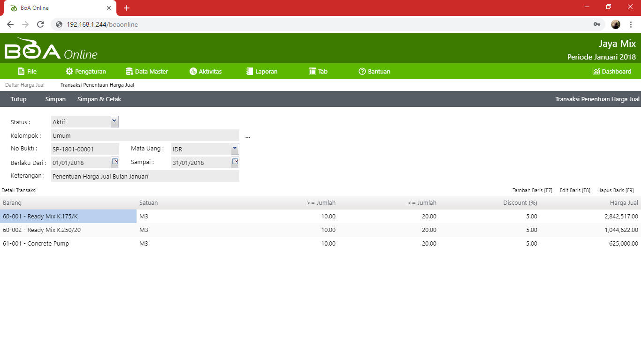Viewport: 641px width, 359px height.
Task: Expand the Mata Uang currency dropdown
Action: 235,149
